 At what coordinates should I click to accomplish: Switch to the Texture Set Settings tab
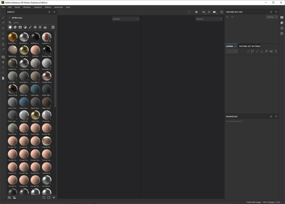[x=249, y=46]
